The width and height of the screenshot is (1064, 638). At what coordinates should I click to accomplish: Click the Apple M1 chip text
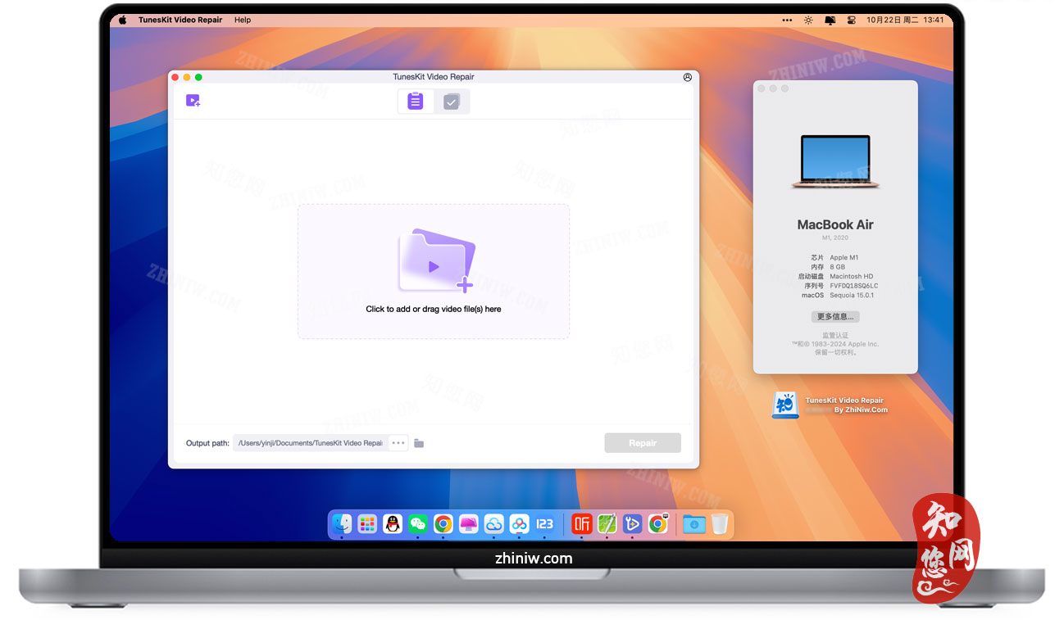[x=845, y=257]
